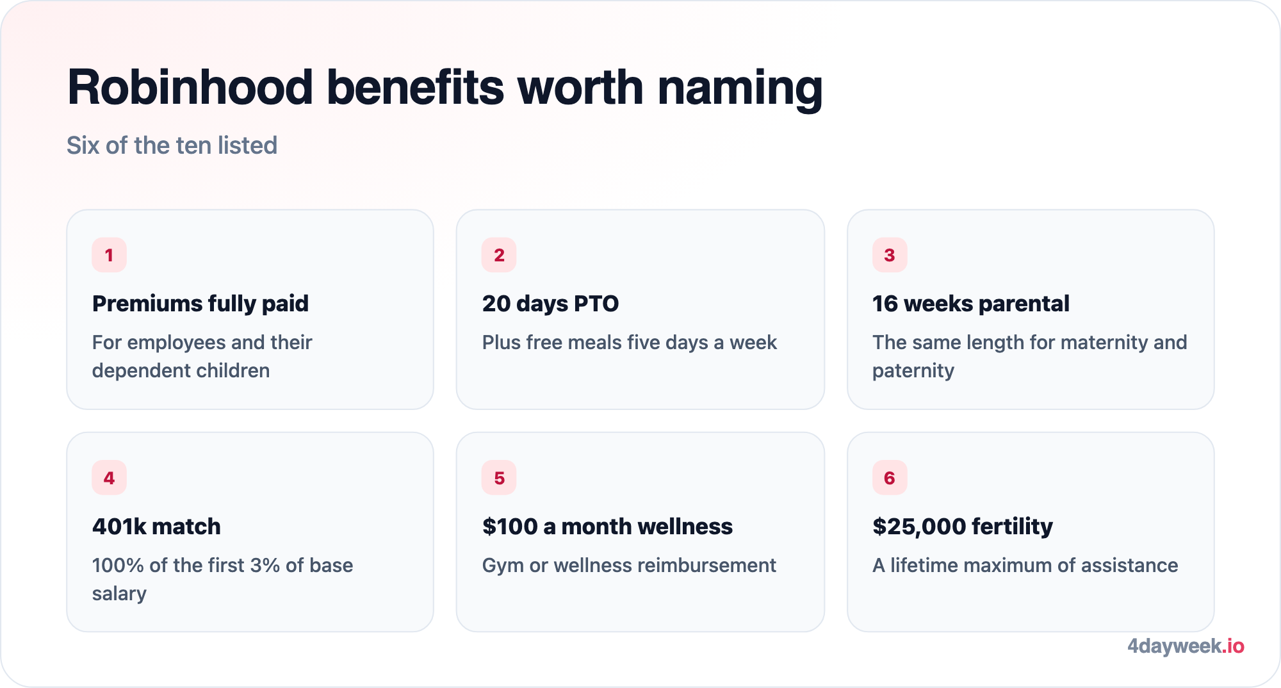Select the '20 days PTO' heading
The height and width of the screenshot is (688, 1281).
coord(550,304)
